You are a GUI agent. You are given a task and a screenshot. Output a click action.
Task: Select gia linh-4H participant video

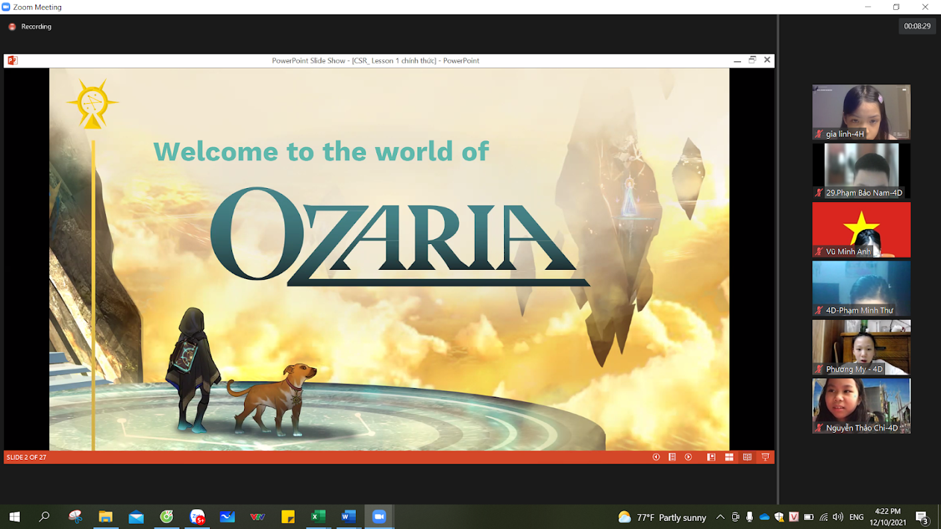pos(861,112)
